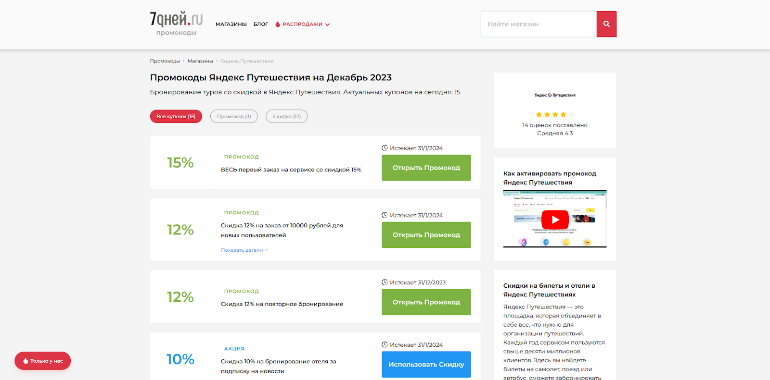Image resolution: width=770 pixels, height=380 pixels.
Task: Open the Распродажи menu
Action: click(302, 24)
